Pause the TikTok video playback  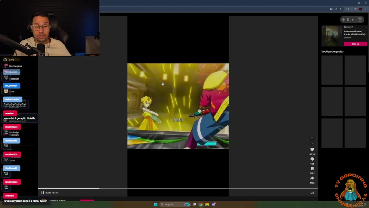tap(42, 193)
